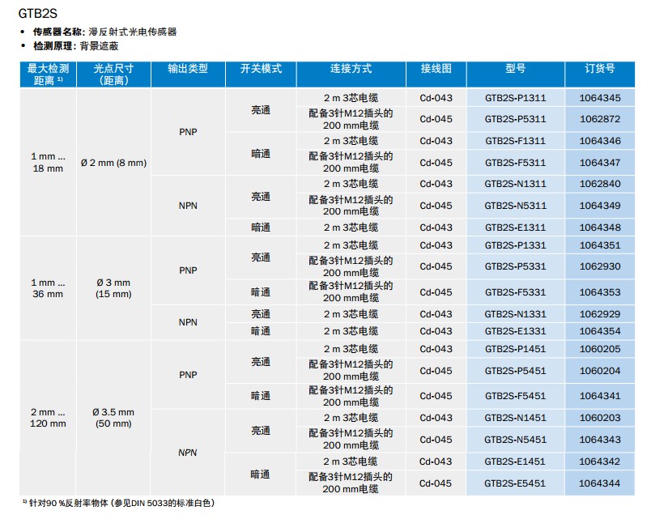Screen dimensions: 651x519
Task: Click order number 1062929
Action: point(600,314)
